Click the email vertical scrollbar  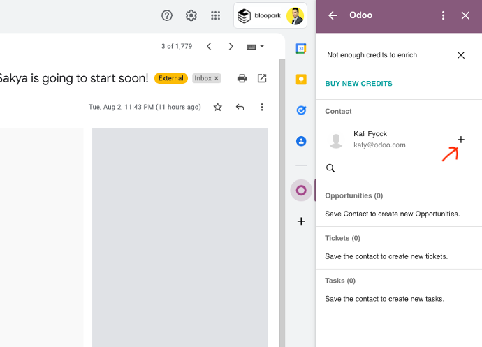click(x=282, y=203)
